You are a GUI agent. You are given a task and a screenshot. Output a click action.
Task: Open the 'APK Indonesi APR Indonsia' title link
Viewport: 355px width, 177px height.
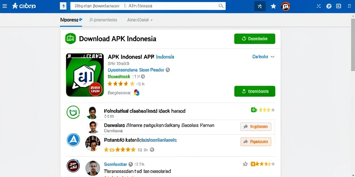[141, 57]
